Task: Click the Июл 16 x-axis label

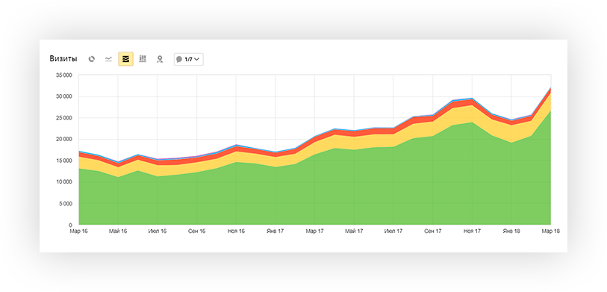Action: point(158,232)
